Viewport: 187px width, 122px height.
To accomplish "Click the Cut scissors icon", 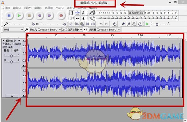I will pos(71,24).
